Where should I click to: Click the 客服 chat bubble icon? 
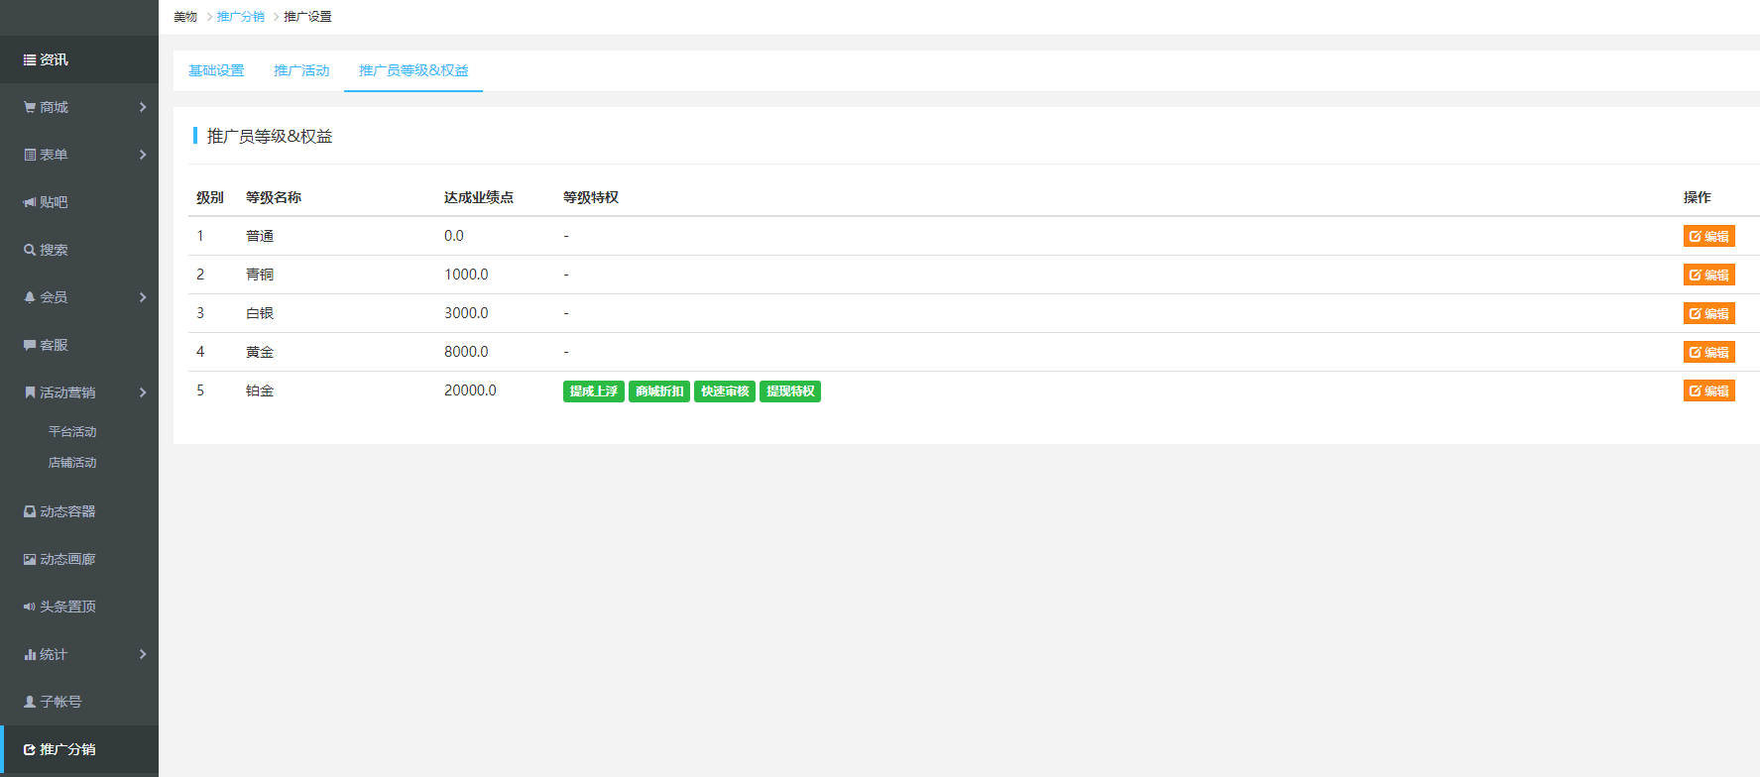(x=30, y=345)
